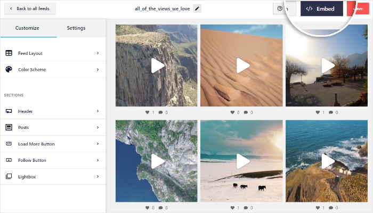
Task: Switch to the Settings tab
Action: tap(76, 28)
